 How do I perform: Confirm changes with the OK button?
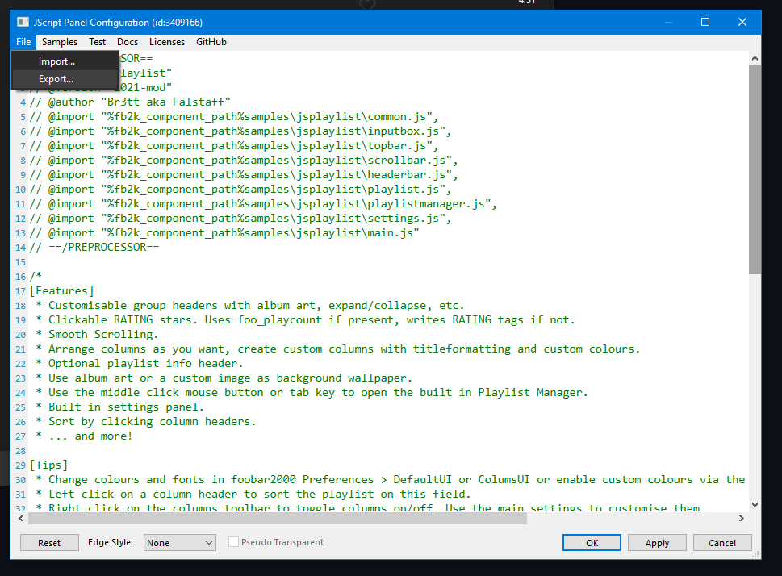point(592,542)
